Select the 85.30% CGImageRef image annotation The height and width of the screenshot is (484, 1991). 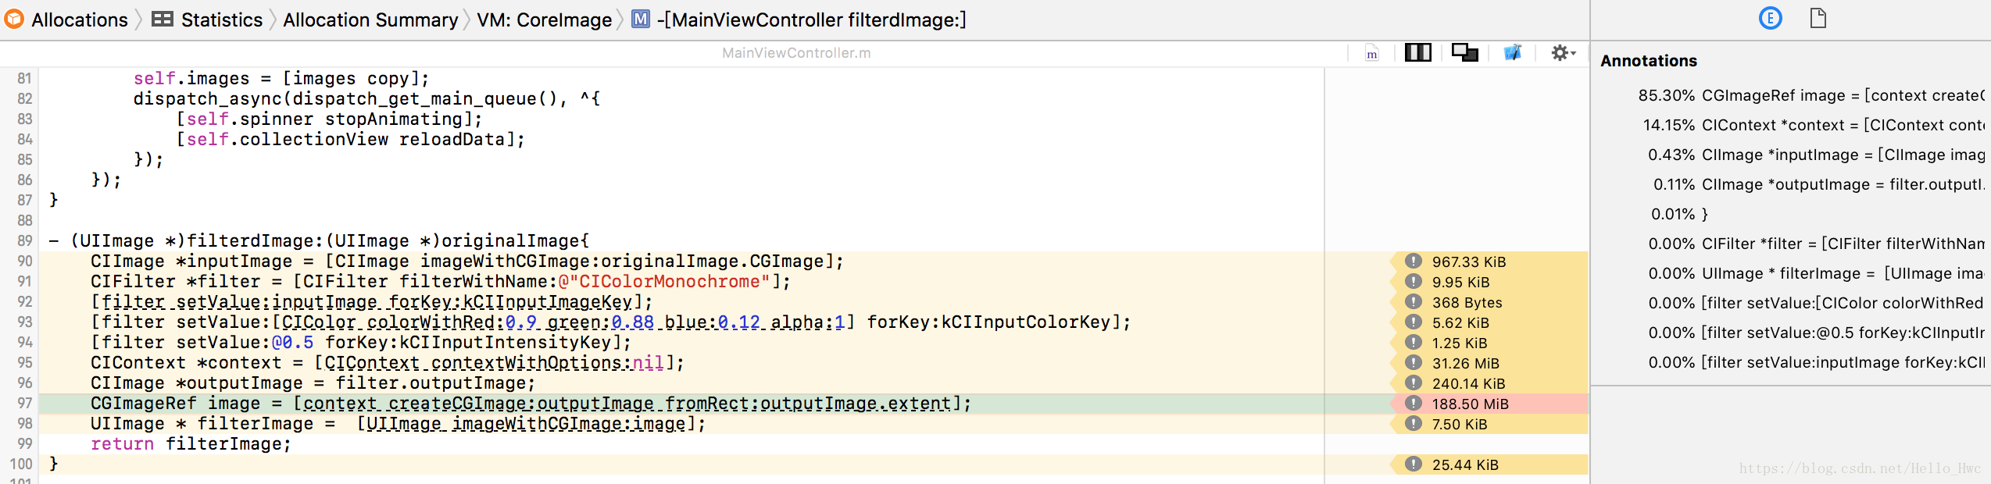(1810, 95)
